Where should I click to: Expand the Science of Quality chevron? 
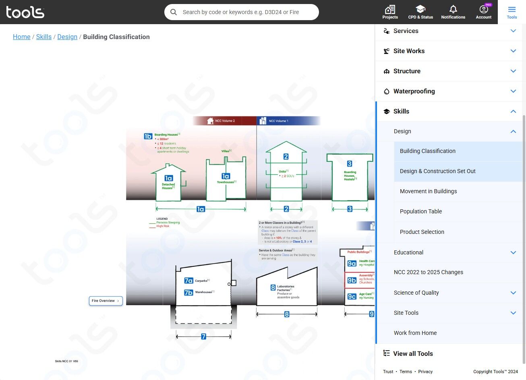[513, 293]
